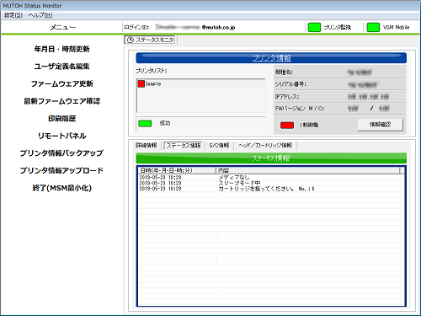Image resolution: width=421 pixels, height=316 pixels.
Task: Click the clock icon on ステータスモニタ tab
Action: pyautogui.click(x=131, y=40)
